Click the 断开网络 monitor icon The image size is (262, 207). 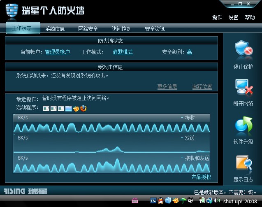pyautogui.click(x=244, y=87)
